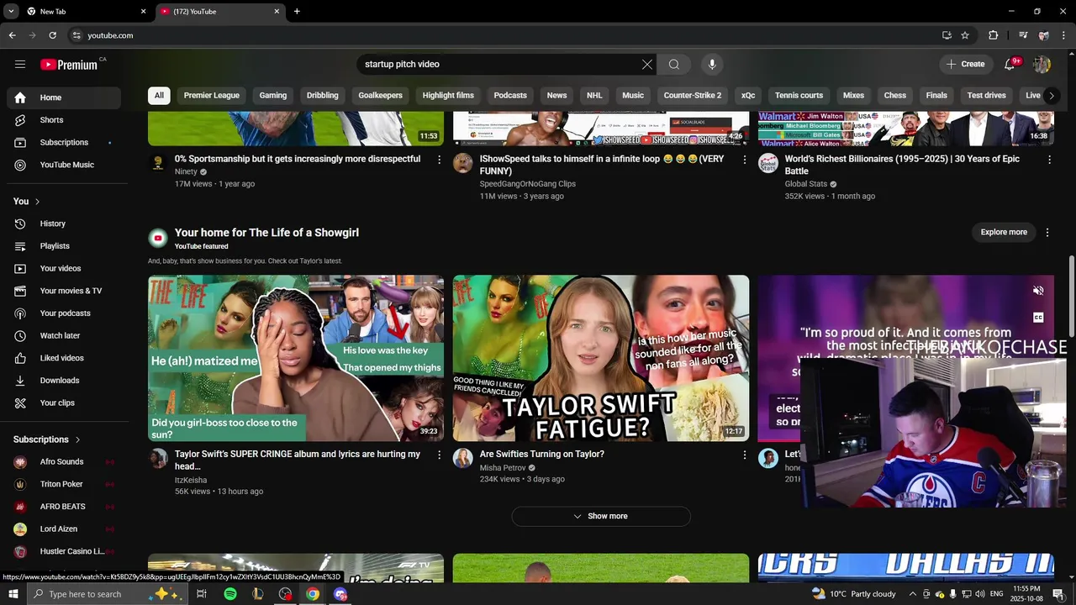
Task: Open the Your movies & TV icon
Action: (20, 291)
